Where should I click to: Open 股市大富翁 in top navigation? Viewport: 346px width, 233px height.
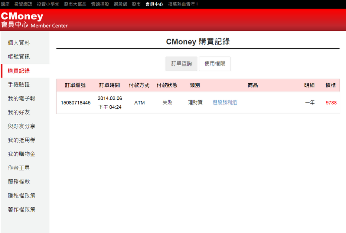click(75, 4)
